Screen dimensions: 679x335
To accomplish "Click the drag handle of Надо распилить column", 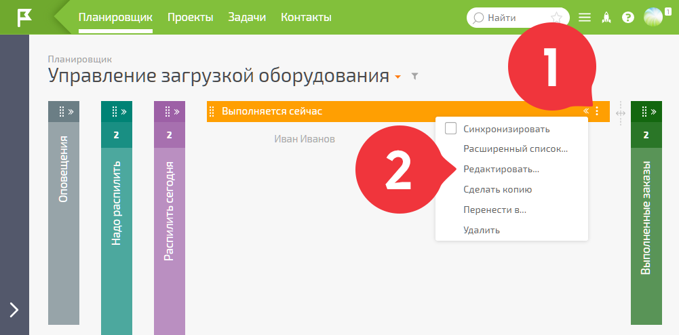I will pyautogui.click(x=115, y=112).
